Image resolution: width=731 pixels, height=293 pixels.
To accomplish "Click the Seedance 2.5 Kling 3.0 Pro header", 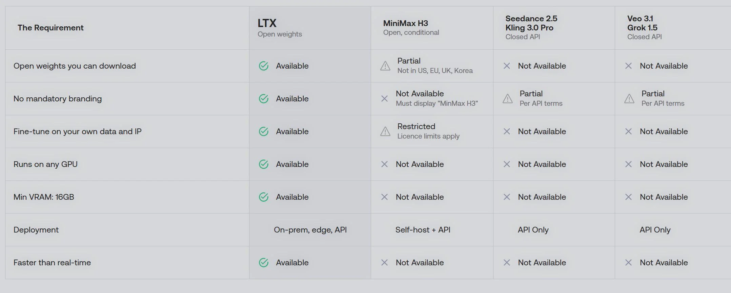I will 554,28.
